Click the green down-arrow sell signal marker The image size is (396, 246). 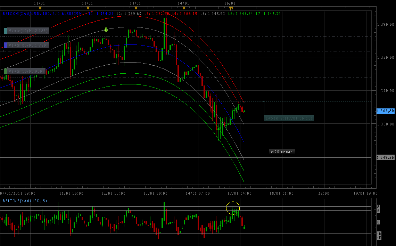coord(106,30)
